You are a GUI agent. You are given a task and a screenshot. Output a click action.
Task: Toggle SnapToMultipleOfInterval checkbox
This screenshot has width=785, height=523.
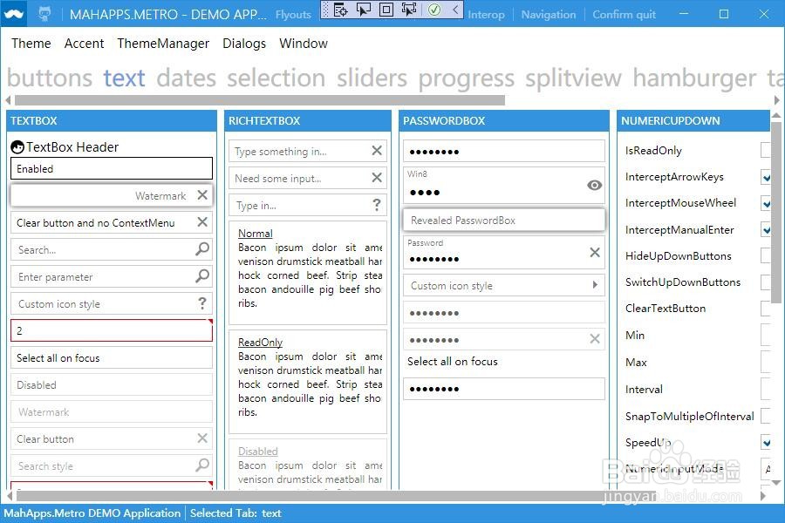766,416
